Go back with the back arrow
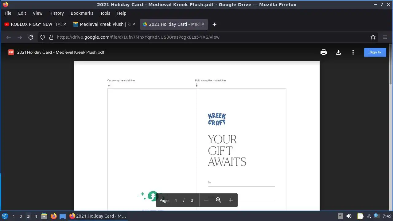 click(x=9, y=37)
